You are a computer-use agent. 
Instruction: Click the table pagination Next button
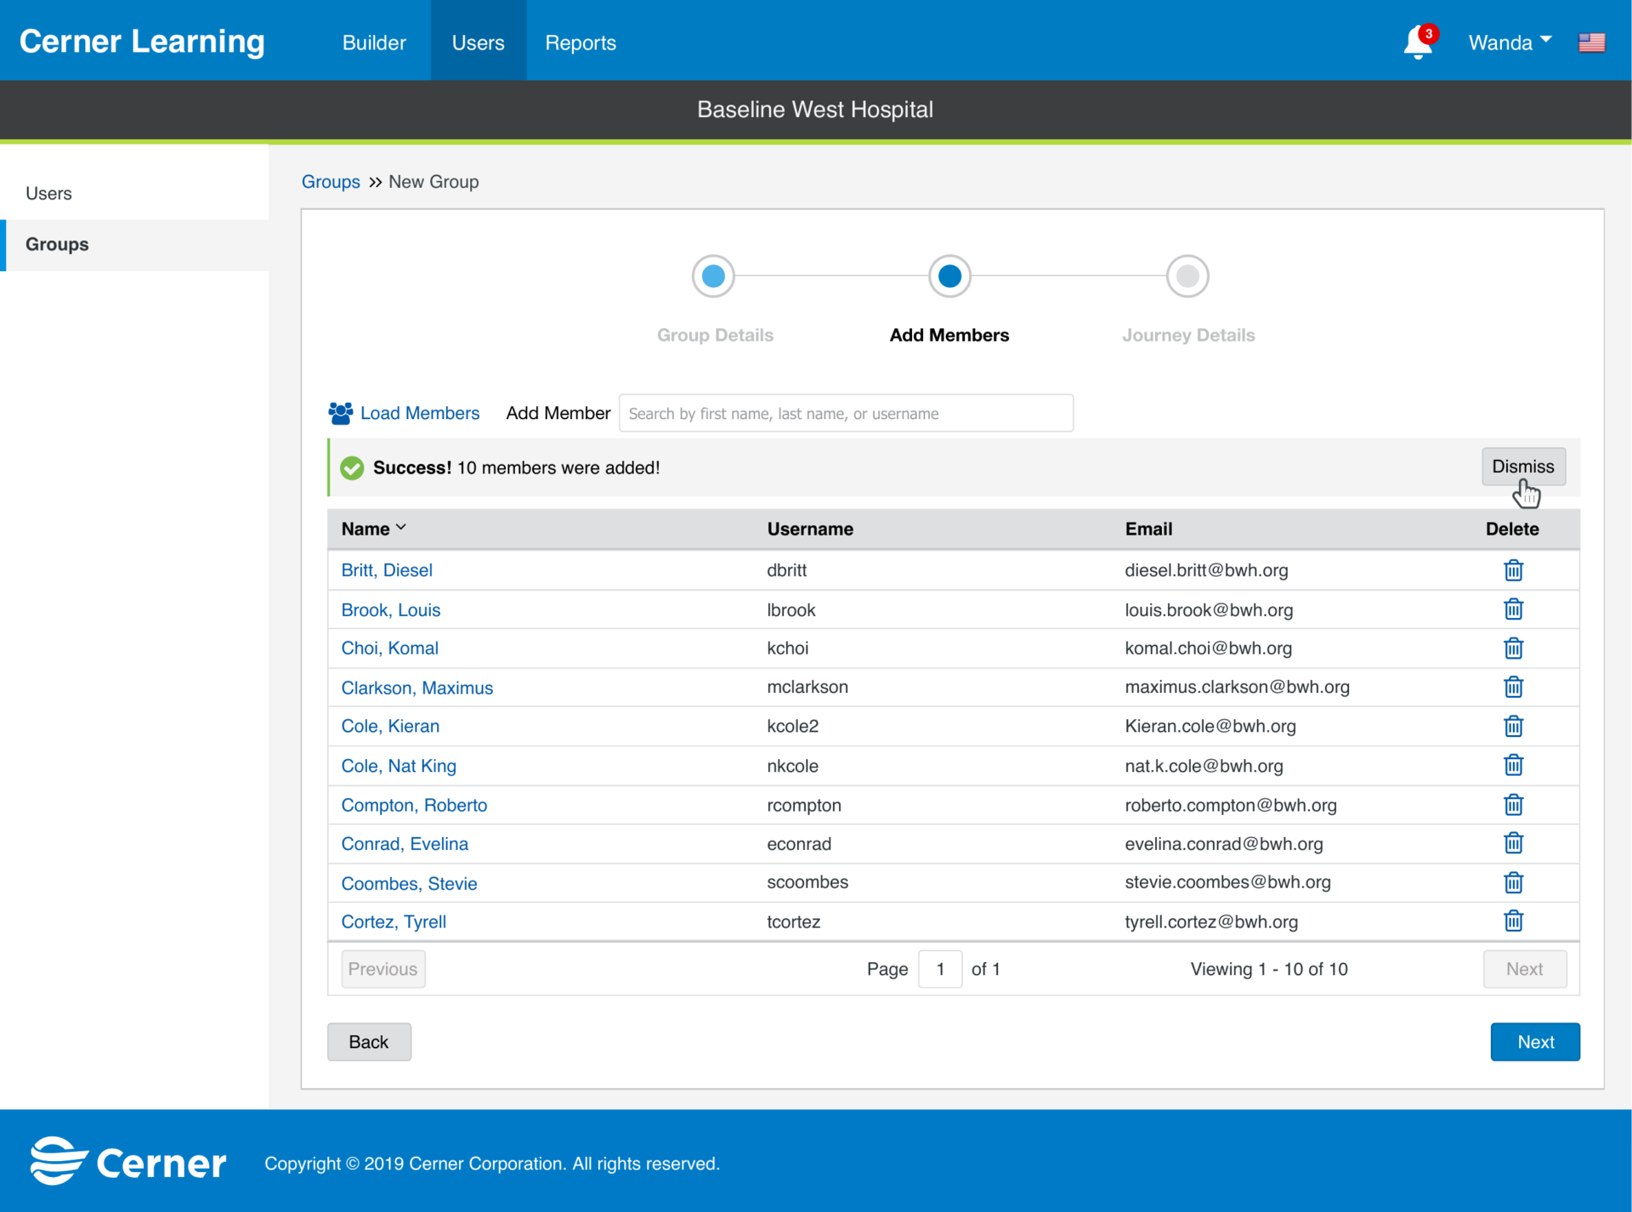[x=1525, y=969]
